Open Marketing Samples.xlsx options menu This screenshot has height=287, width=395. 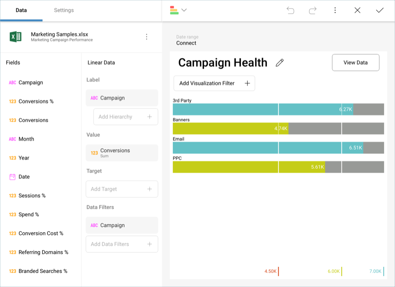(x=147, y=37)
